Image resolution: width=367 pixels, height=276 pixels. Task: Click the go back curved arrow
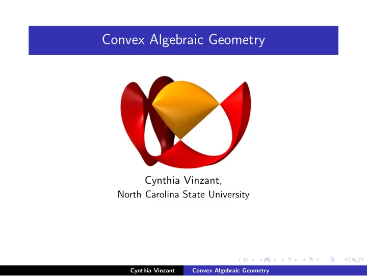tap(348, 260)
